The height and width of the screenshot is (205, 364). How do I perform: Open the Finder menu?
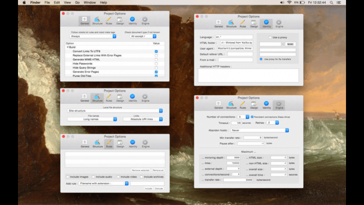pos(35,3)
